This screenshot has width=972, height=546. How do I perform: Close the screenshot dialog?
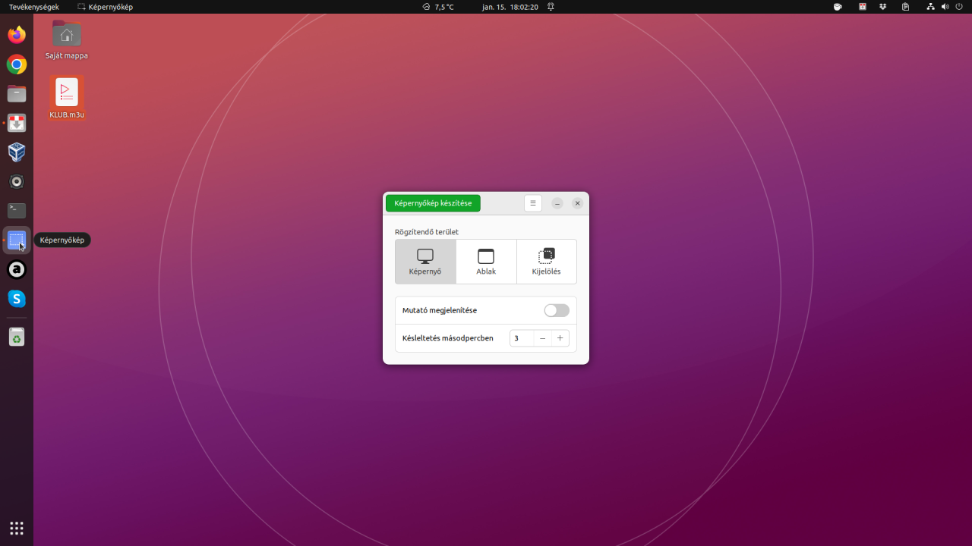577,203
